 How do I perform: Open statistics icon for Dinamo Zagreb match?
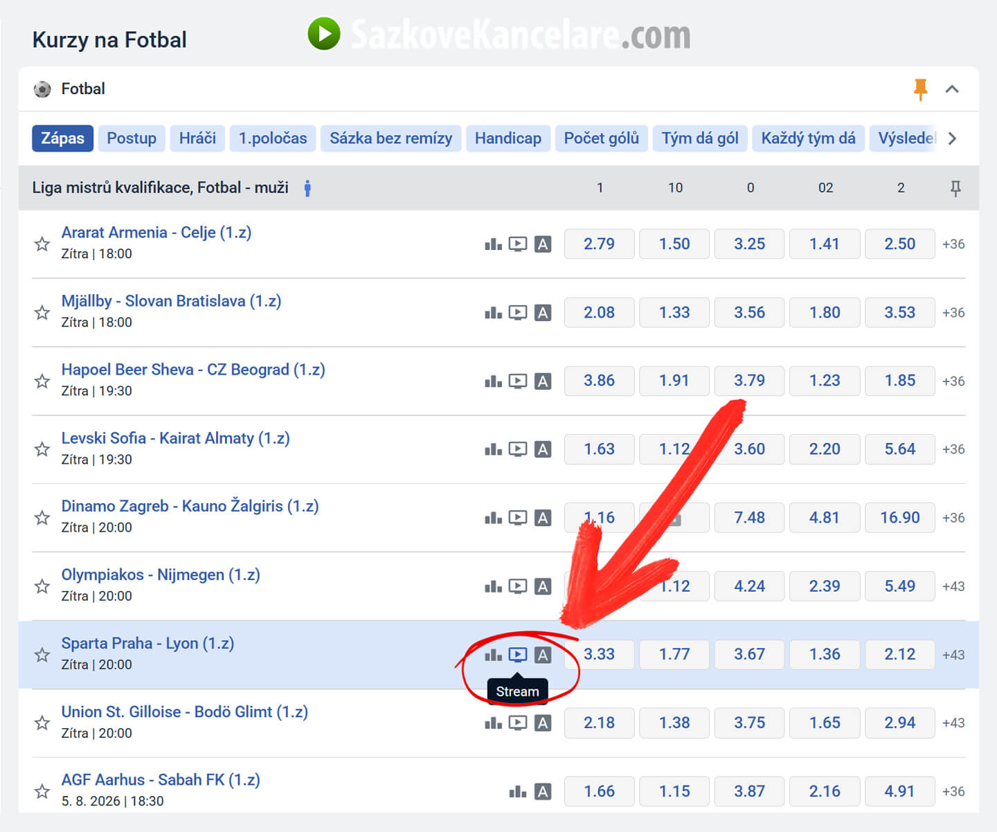click(493, 518)
